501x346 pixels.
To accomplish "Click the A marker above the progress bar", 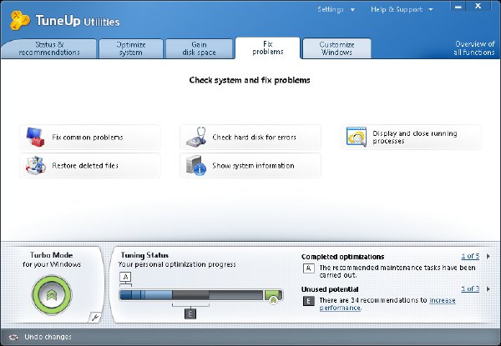I will point(125,277).
